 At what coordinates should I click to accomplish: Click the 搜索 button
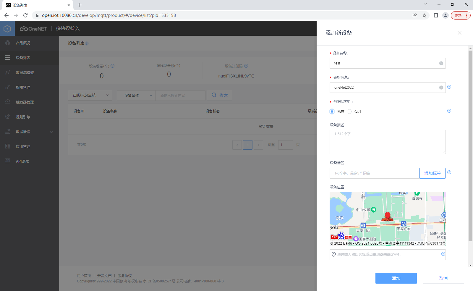(220, 95)
